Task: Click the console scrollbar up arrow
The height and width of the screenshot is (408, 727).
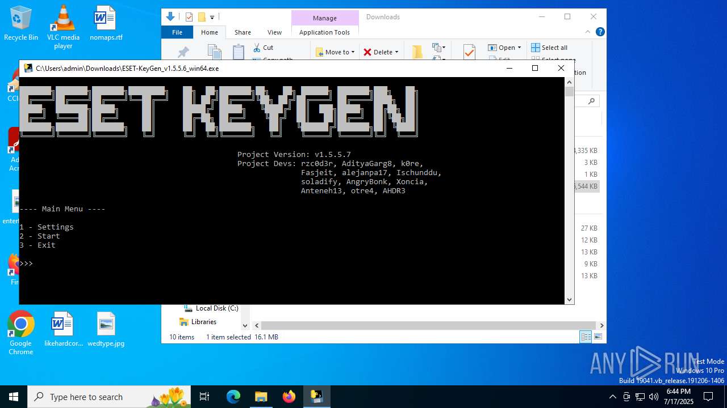Action: (x=569, y=82)
